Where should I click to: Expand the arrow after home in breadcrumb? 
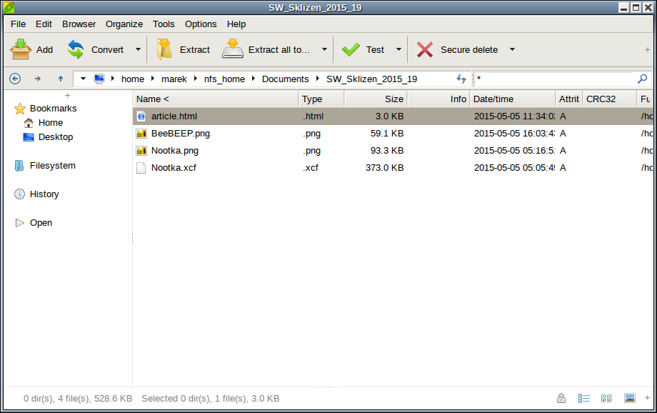pyautogui.click(x=153, y=79)
